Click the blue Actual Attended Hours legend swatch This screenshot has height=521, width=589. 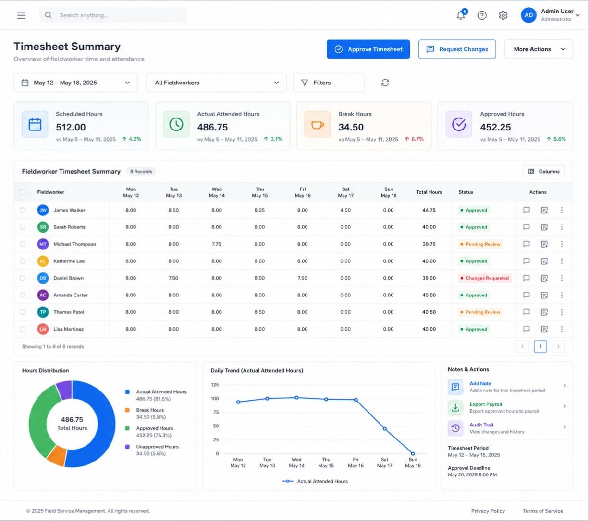point(127,392)
